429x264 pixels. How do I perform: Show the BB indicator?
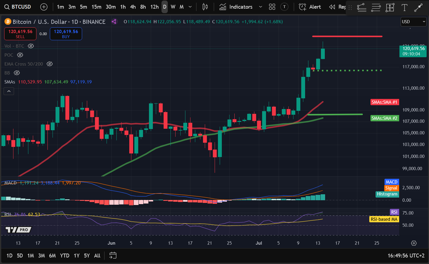pyautogui.click(x=17, y=73)
